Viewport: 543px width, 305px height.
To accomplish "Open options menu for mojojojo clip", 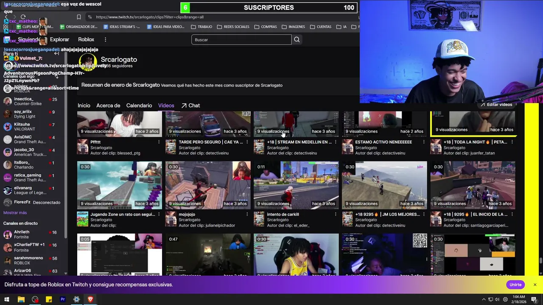I will tap(247, 214).
